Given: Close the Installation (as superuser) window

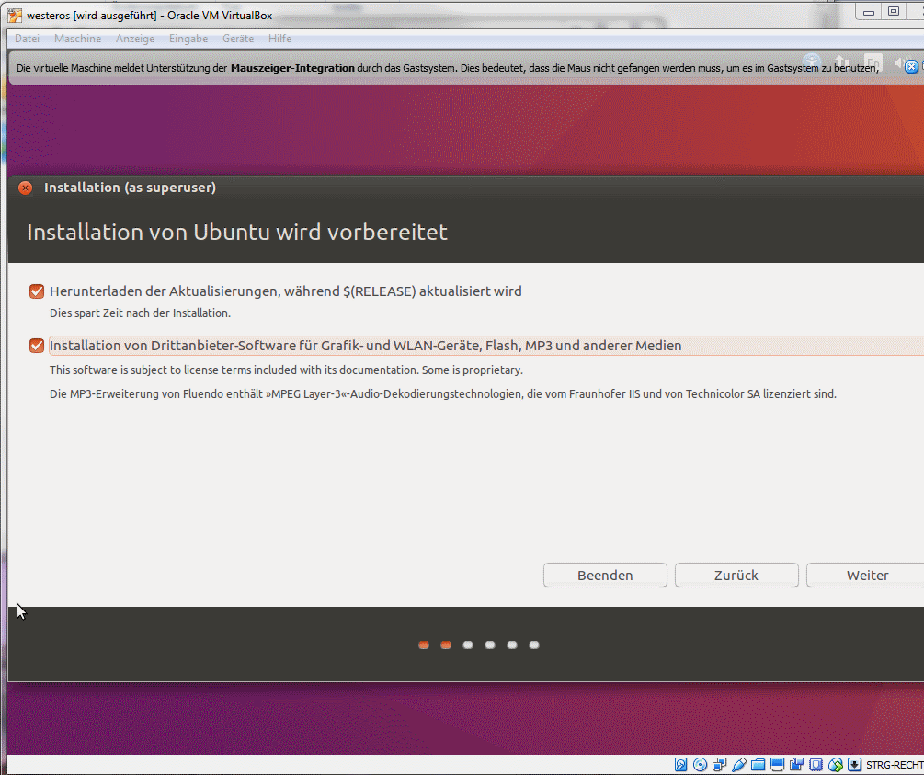Looking at the screenshot, I should pyautogui.click(x=26, y=188).
